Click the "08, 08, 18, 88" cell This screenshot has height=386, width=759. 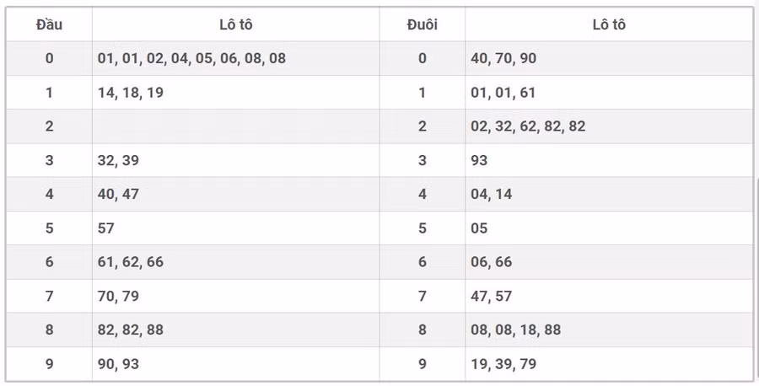pos(515,330)
